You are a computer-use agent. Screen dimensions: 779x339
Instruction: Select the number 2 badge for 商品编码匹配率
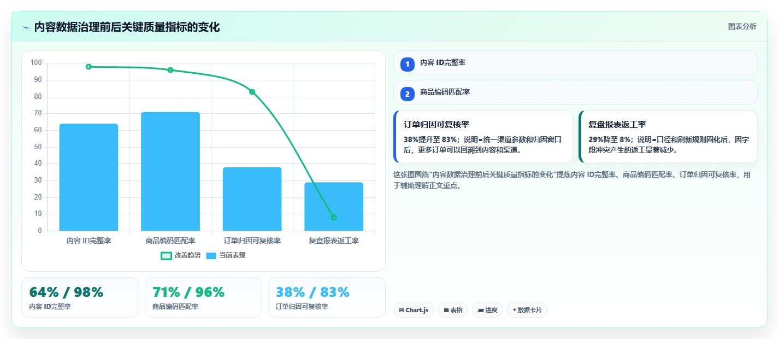pyautogui.click(x=407, y=94)
